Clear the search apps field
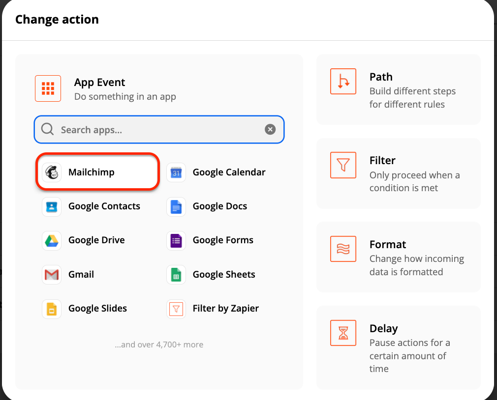 click(x=270, y=129)
